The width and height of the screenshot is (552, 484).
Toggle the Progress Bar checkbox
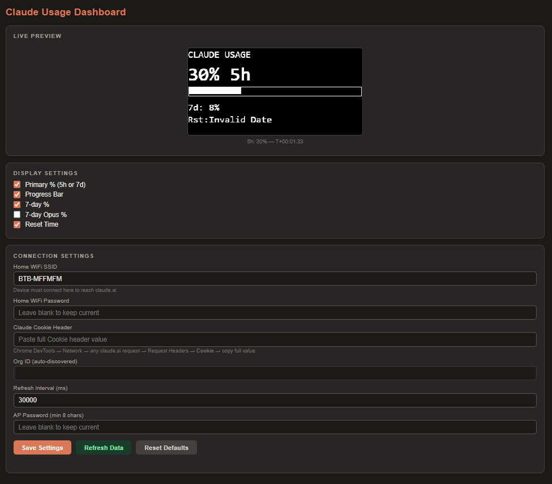point(17,194)
